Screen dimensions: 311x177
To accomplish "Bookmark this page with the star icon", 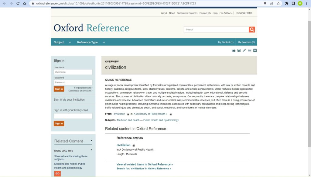I will 278,3.
